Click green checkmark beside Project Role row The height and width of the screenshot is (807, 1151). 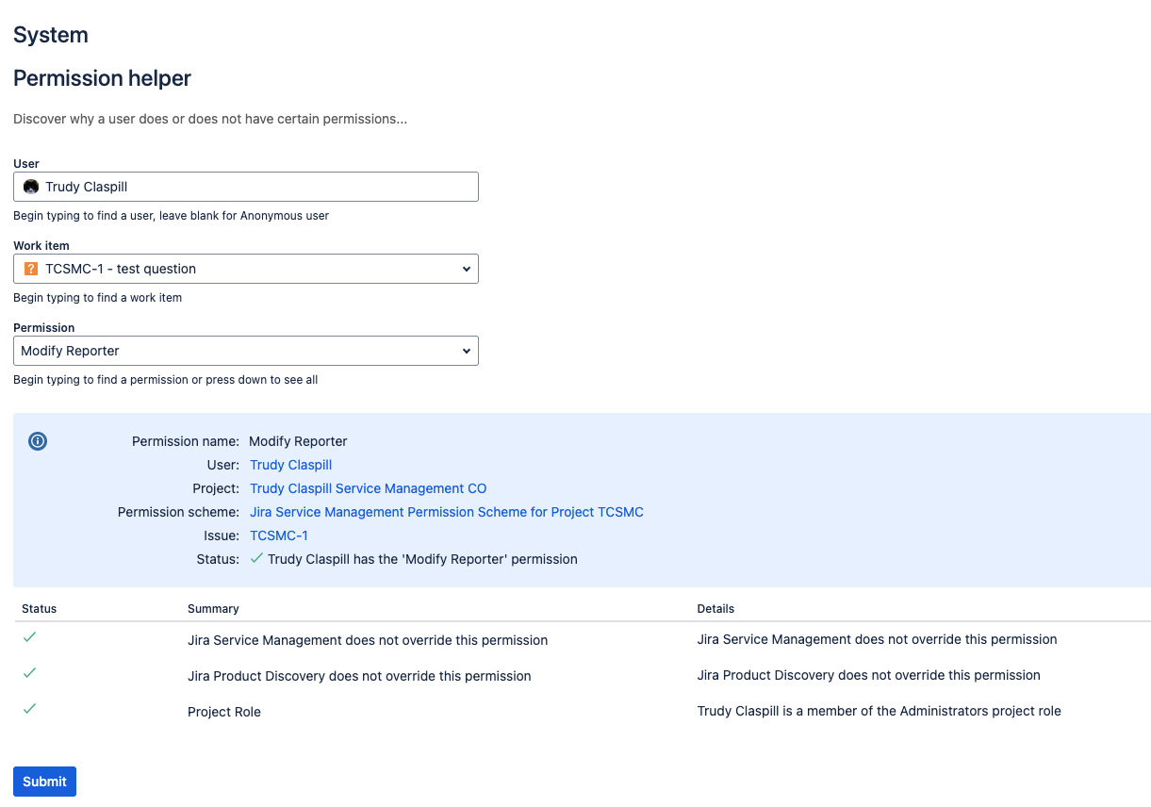[x=28, y=709]
